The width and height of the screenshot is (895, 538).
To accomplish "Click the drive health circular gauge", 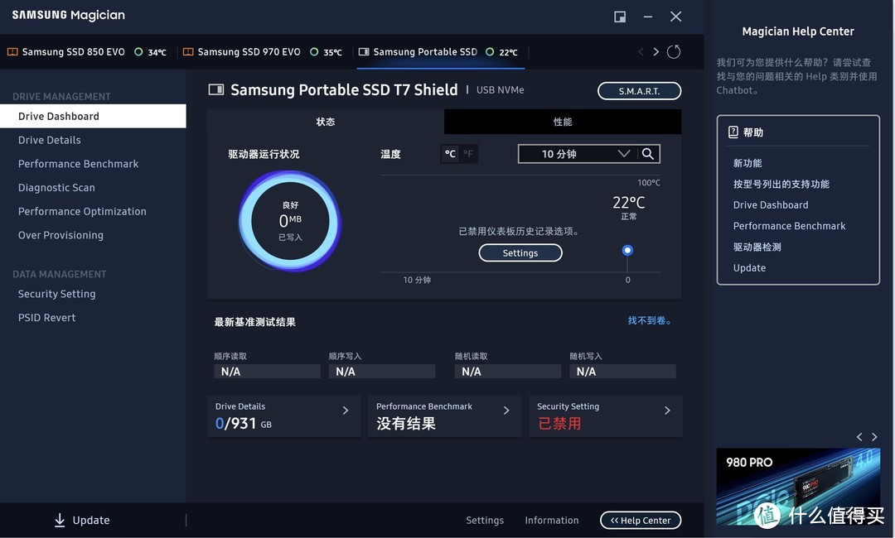I will 290,221.
